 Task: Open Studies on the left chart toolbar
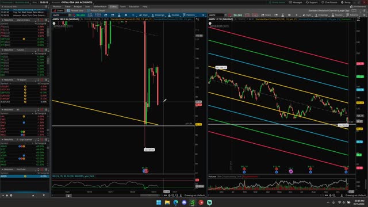[x=174, y=15]
